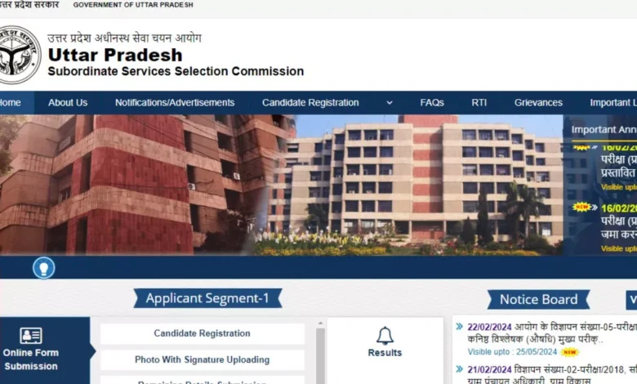The image size is (637, 384).
Task: Click the NEW badge after Visible upto 25/05/2024
Action: (x=570, y=352)
